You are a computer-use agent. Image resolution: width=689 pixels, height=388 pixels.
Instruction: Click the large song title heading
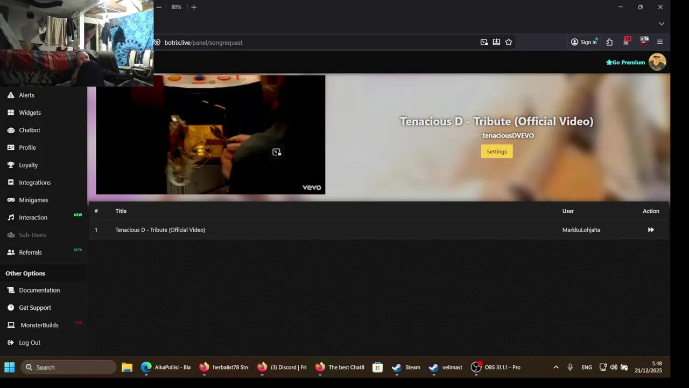click(496, 121)
